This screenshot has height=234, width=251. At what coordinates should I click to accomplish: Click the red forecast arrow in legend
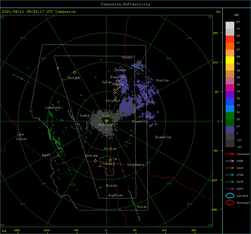[230, 154]
